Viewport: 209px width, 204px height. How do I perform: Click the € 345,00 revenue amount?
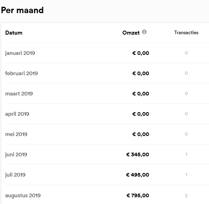[x=137, y=155]
